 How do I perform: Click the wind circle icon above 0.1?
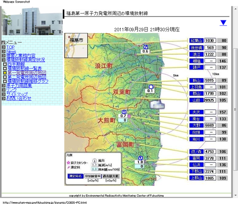coord(151,87)
